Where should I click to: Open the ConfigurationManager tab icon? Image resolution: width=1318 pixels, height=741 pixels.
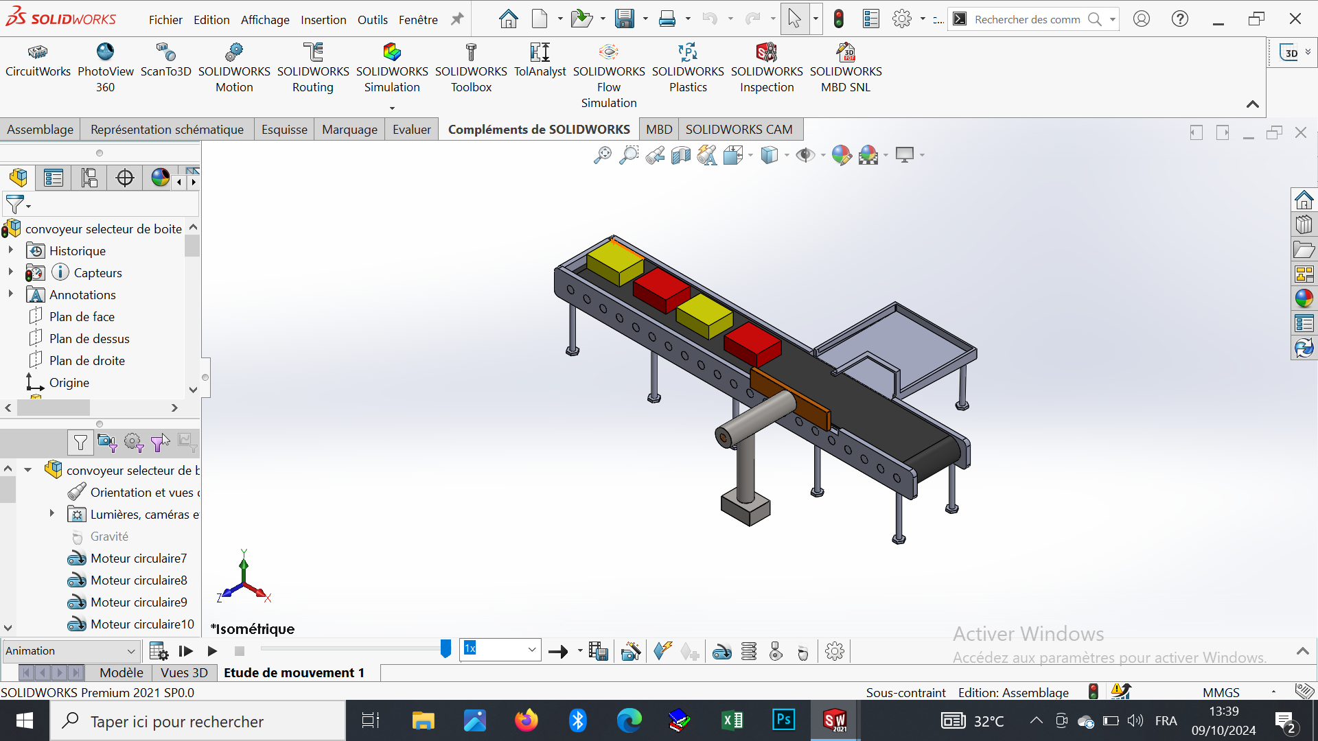click(x=89, y=178)
